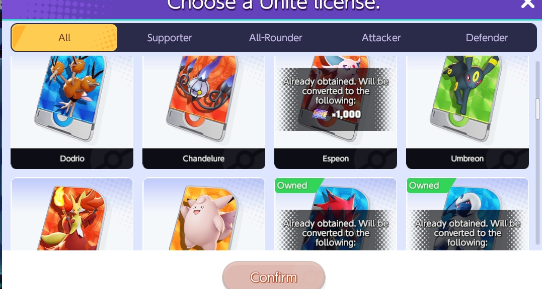The width and height of the screenshot is (542, 289).
Task: Click the Aeos ticket icon on Espeon
Action: tap(320, 114)
